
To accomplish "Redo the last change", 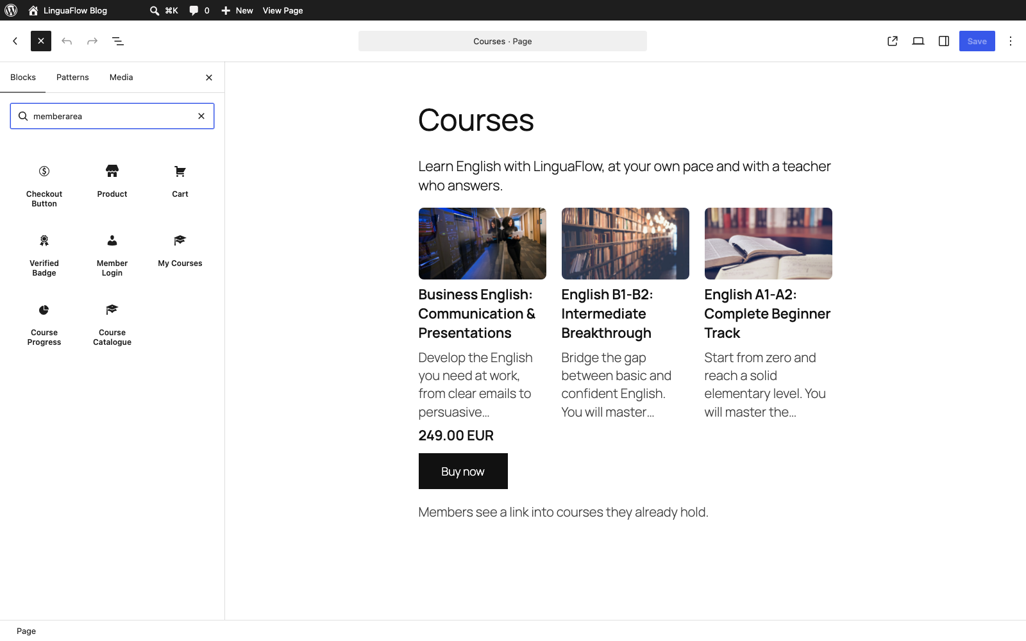I will pyautogui.click(x=92, y=41).
